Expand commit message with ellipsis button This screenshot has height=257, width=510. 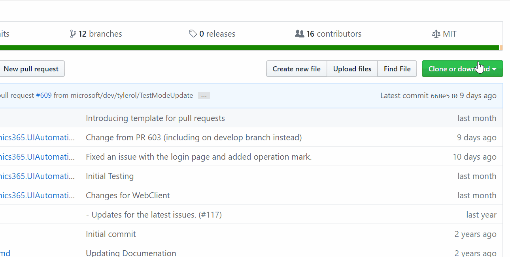(x=204, y=95)
